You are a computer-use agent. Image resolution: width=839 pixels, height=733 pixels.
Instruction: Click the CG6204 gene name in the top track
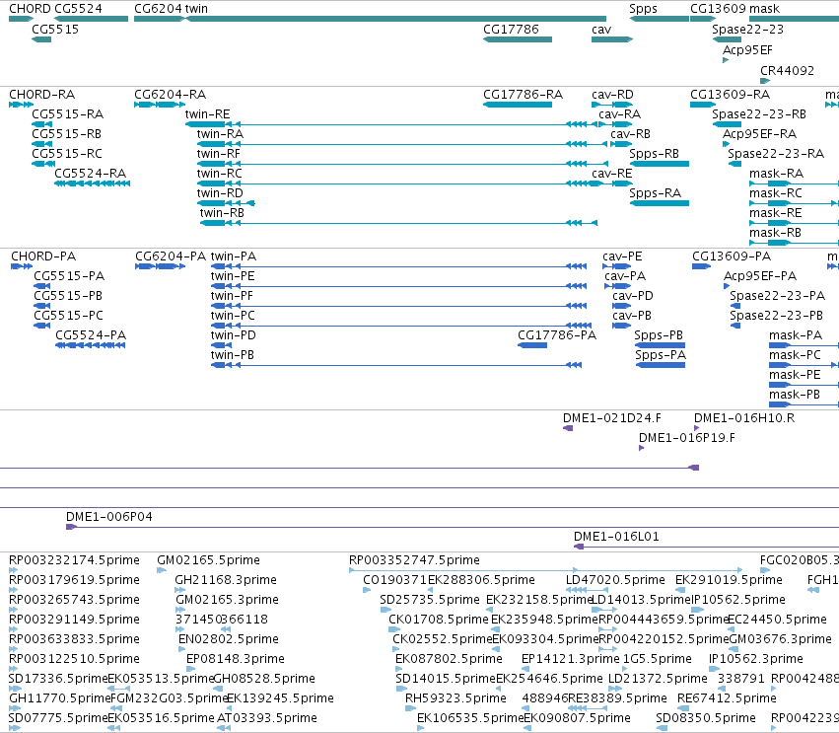pos(158,9)
